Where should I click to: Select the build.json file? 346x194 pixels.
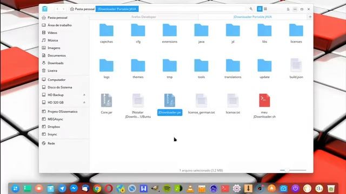point(296,66)
